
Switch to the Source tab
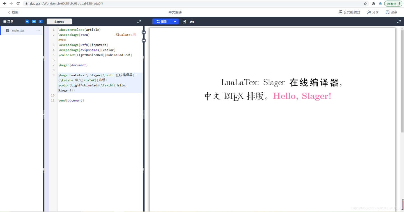[x=59, y=21]
